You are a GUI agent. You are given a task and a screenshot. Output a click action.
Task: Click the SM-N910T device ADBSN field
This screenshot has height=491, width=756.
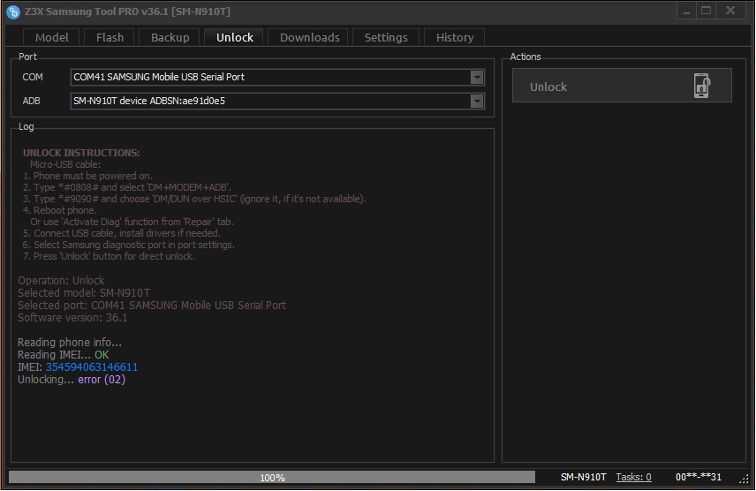click(277, 102)
